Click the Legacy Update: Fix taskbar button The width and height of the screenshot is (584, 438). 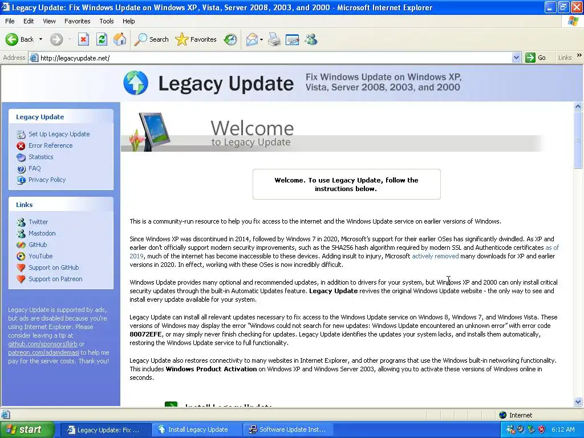(104, 429)
